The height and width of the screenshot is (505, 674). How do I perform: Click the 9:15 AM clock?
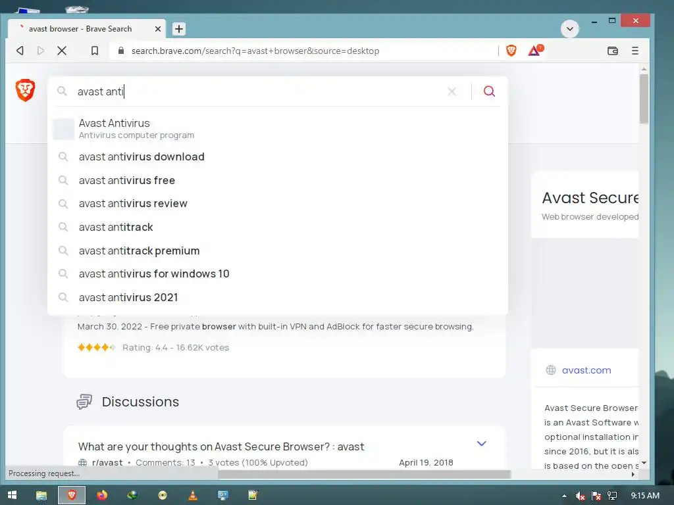pyautogui.click(x=645, y=496)
